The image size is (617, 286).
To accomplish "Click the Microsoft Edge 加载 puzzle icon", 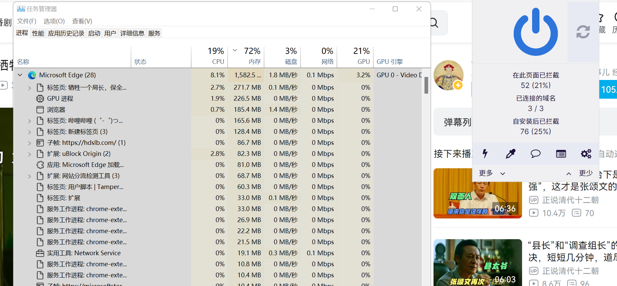I will click(40, 165).
